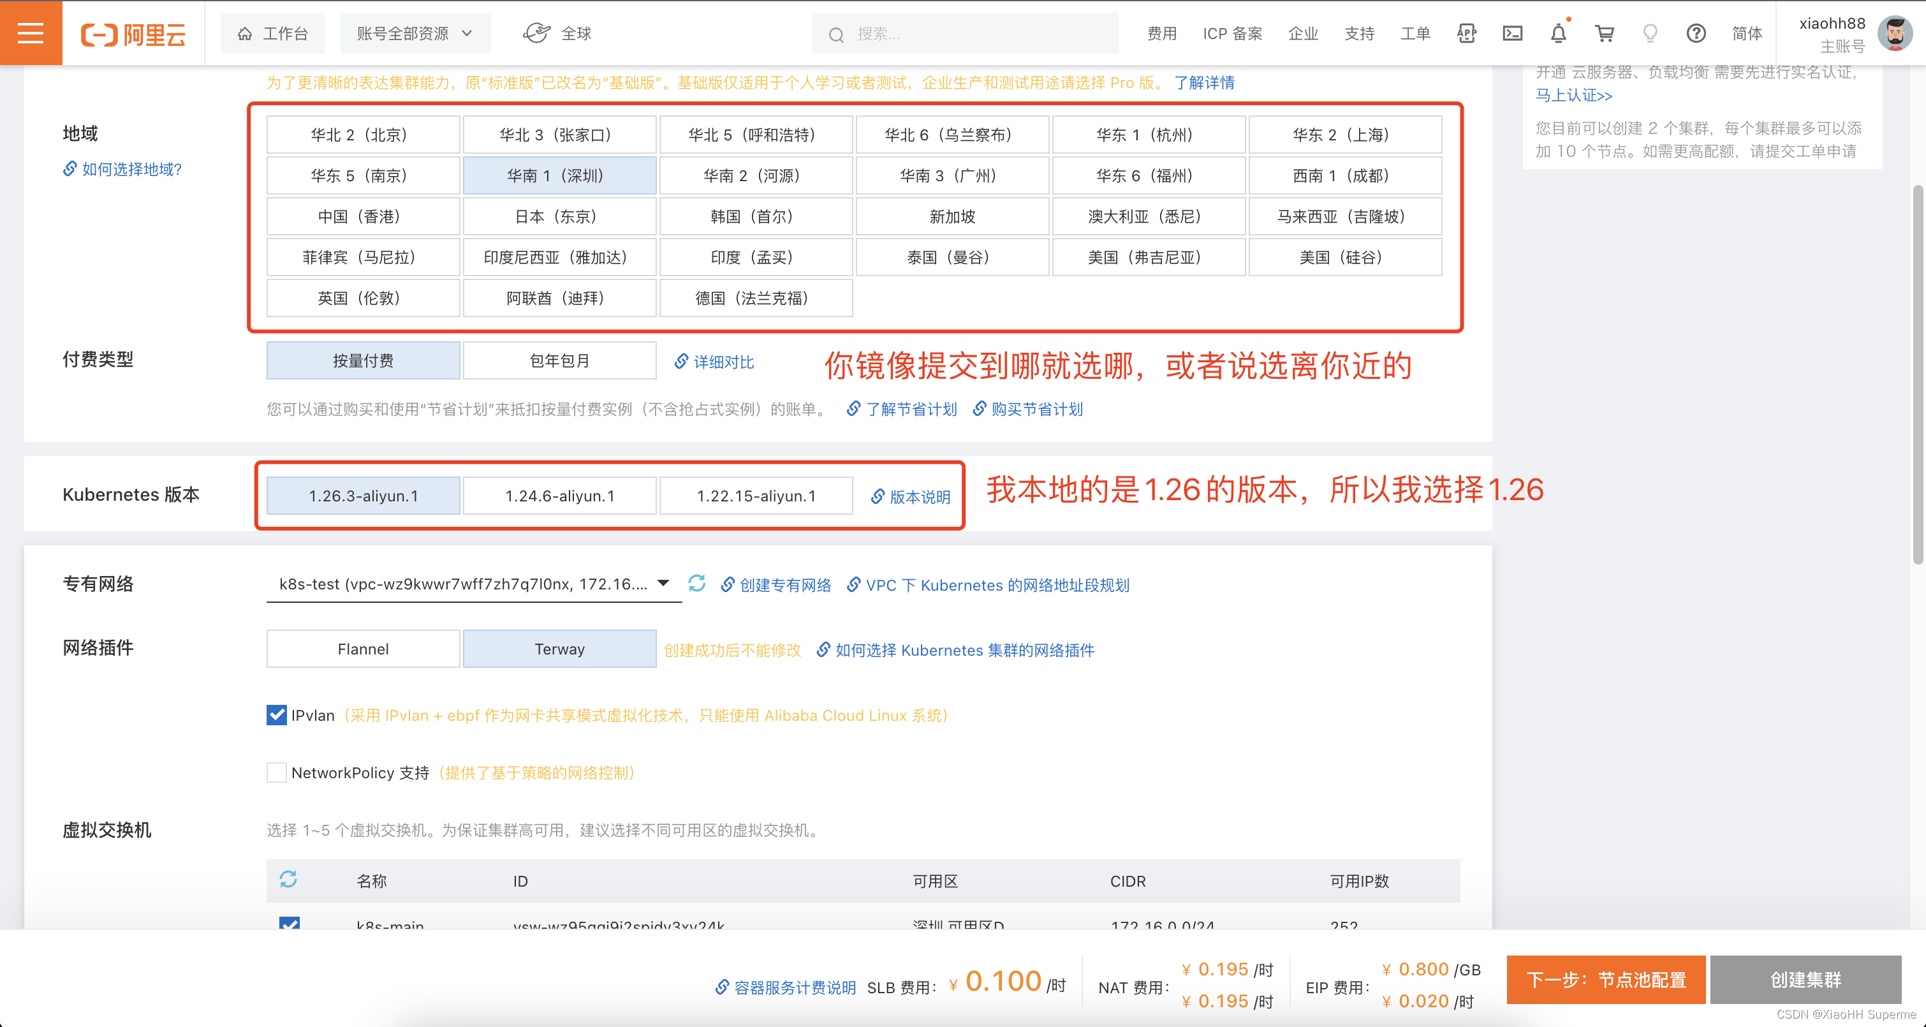
Task: Select Kubernetes version 1.26.3-aliyun.1
Action: (363, 496)
